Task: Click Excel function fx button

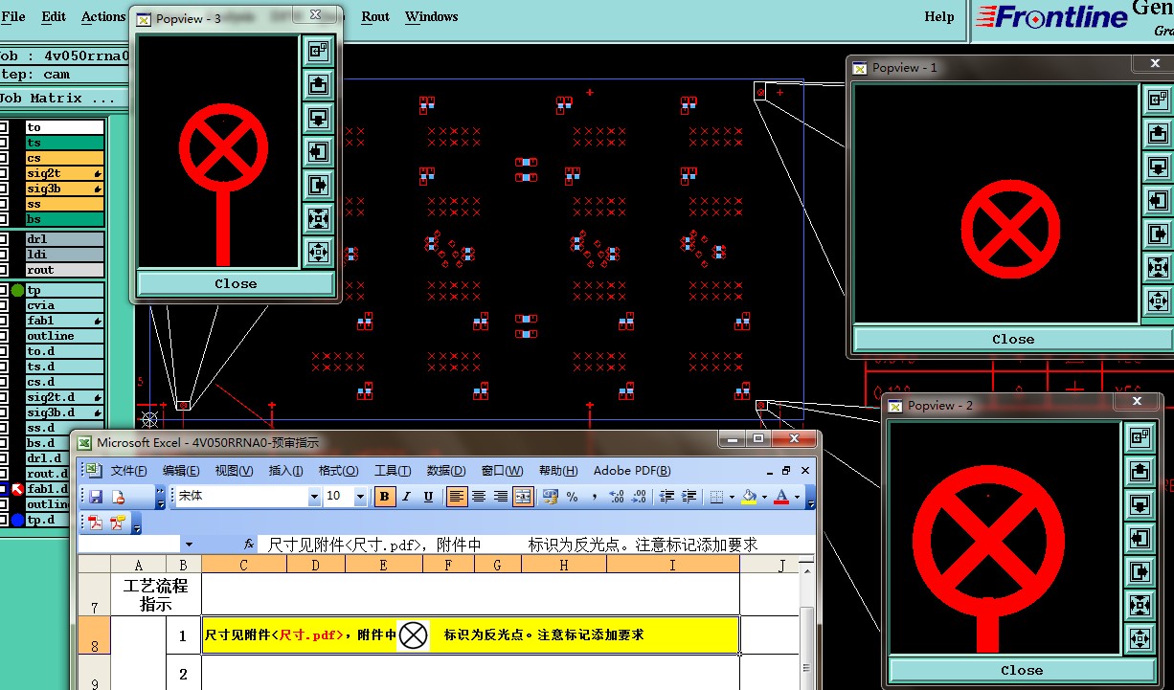Action: click(x=249, y=545)
